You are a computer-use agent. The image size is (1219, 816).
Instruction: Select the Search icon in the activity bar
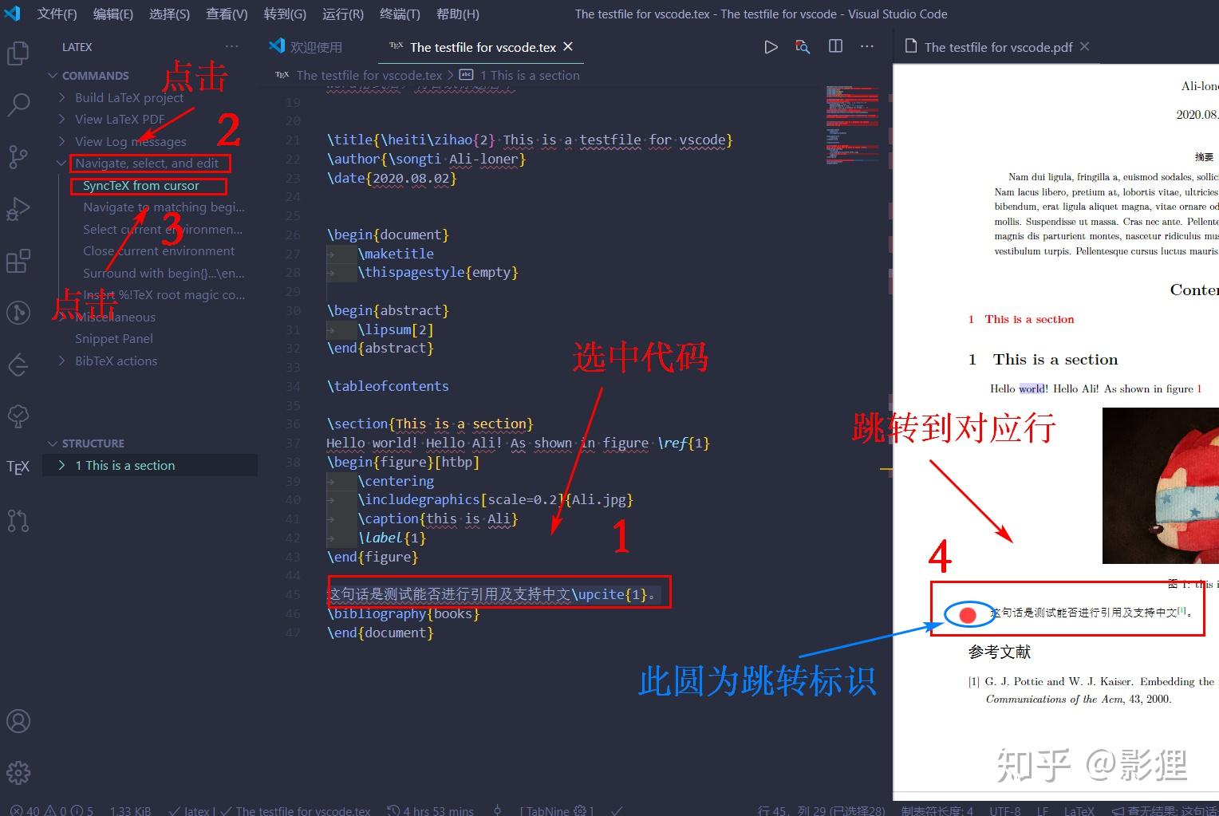(18, 104)
